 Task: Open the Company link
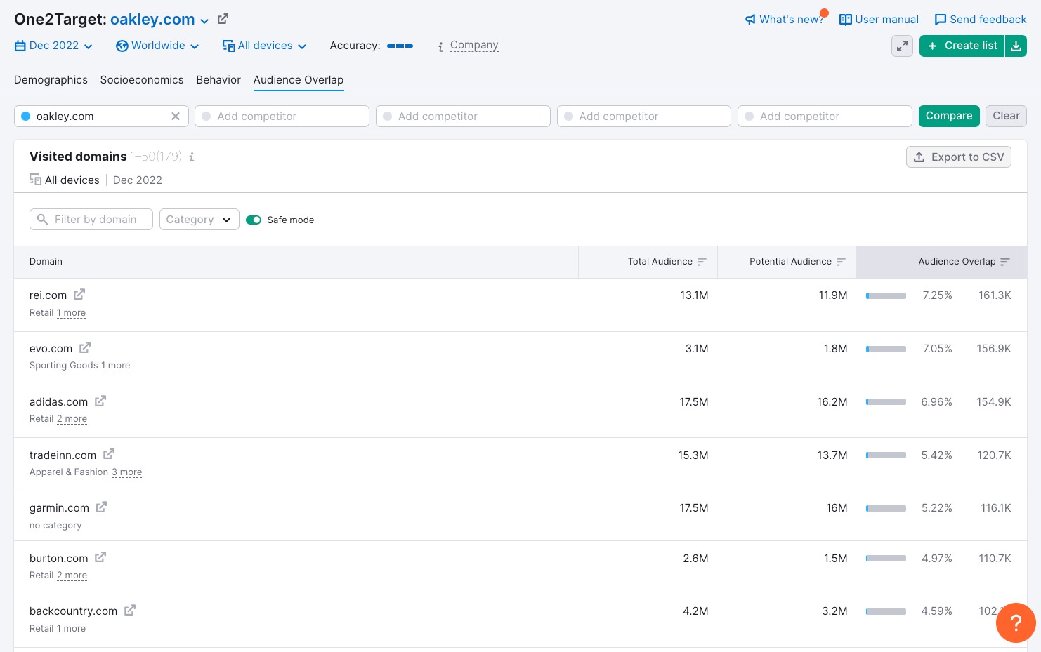coord(474,46)
